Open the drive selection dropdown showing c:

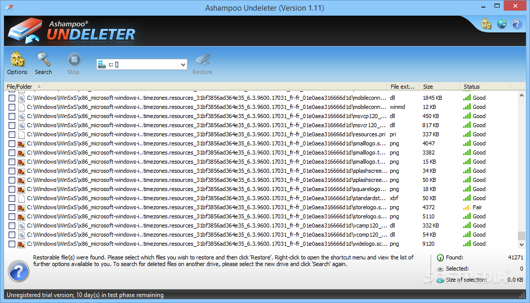142,64
